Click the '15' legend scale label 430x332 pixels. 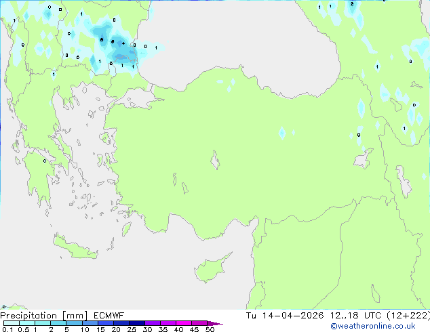click(100, 329)
